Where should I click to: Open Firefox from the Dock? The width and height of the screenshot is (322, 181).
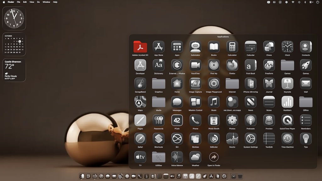click(95, 176)
